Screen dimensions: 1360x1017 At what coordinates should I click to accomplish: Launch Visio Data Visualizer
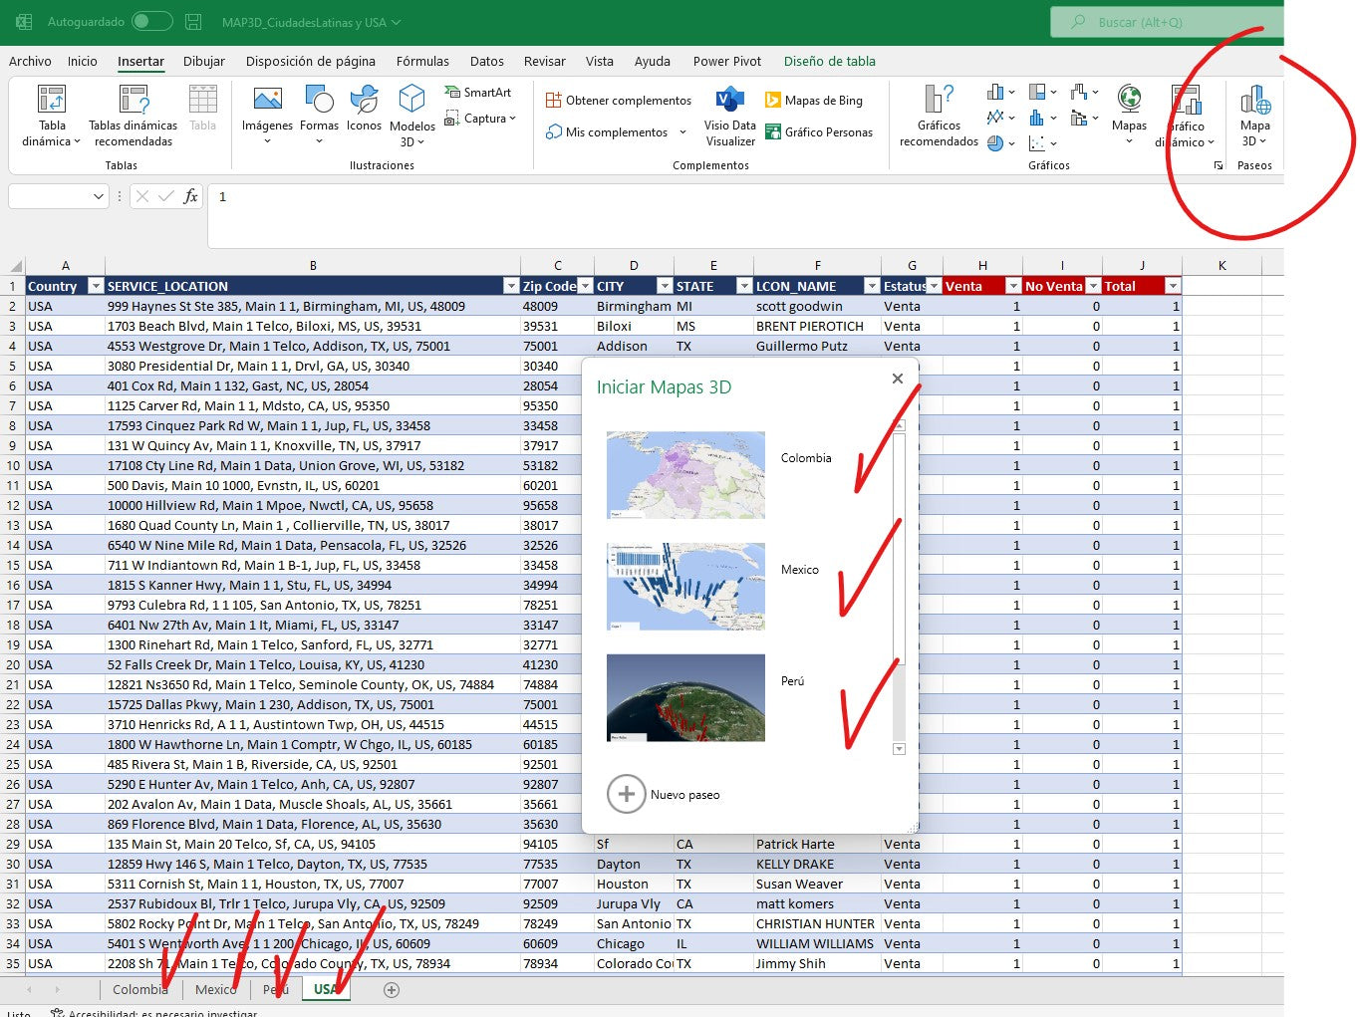(x=730, y=116)
